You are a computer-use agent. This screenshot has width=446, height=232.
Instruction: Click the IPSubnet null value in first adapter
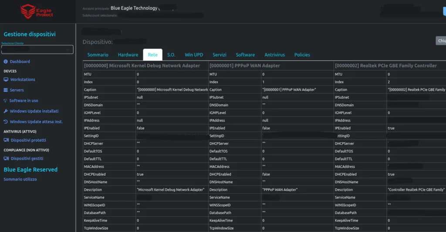point(140,97)
